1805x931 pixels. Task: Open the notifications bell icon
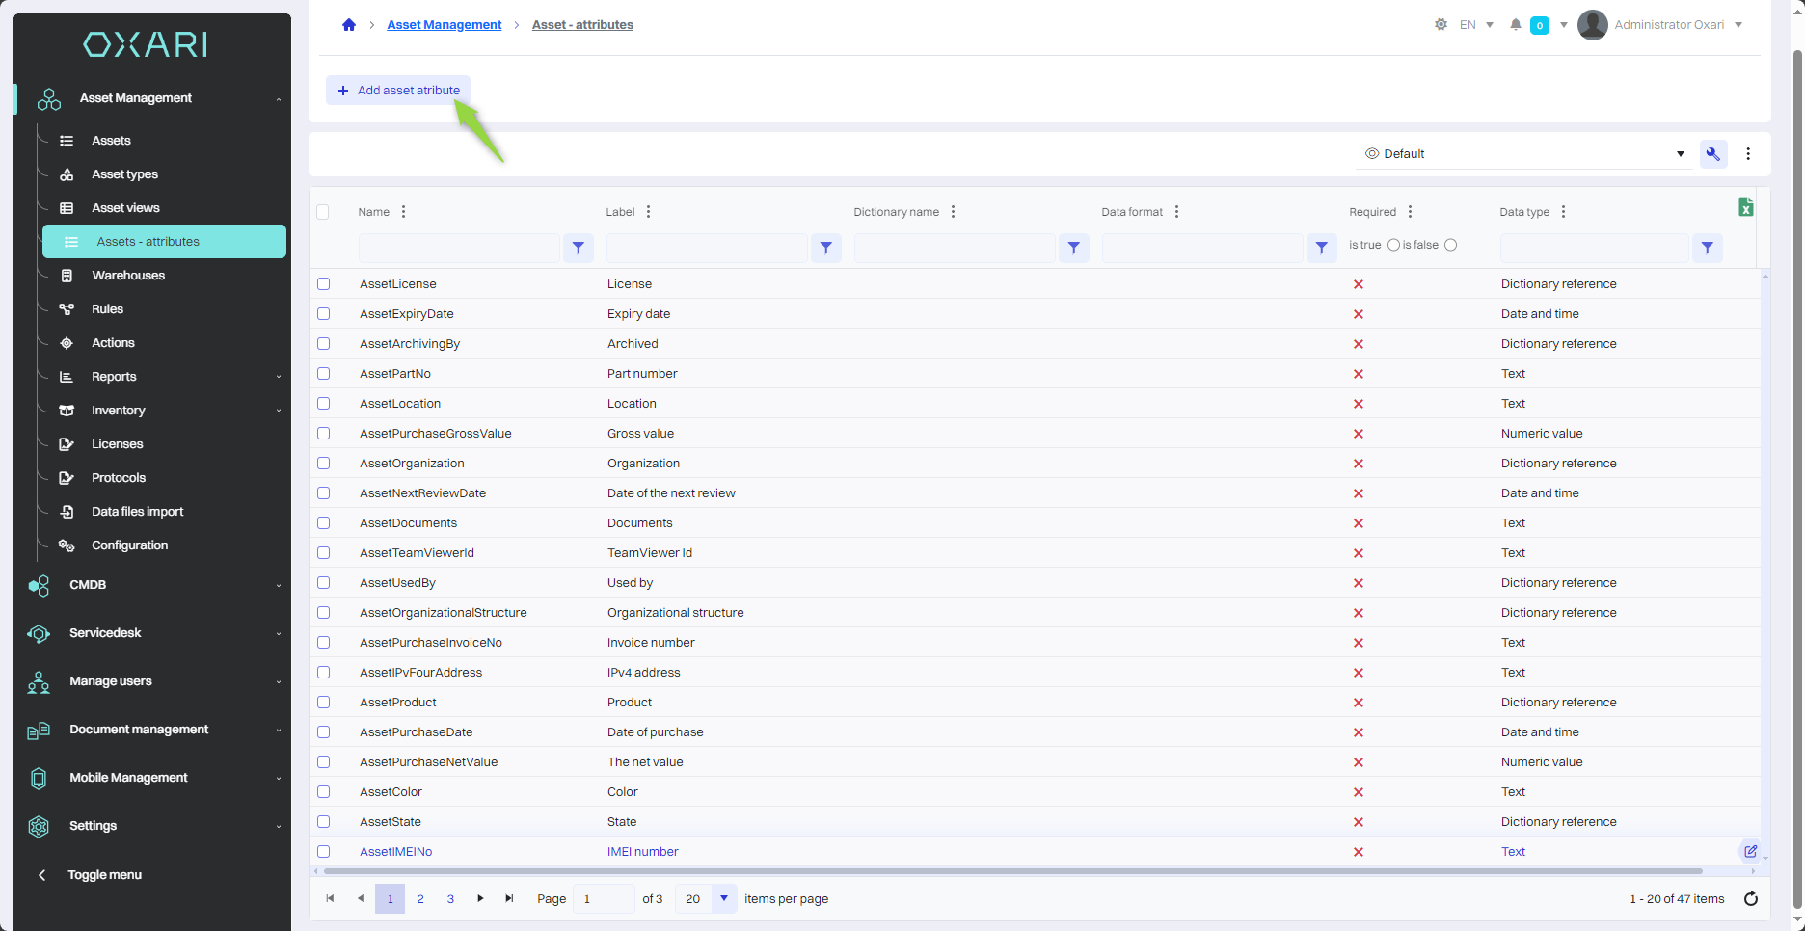1516,25
